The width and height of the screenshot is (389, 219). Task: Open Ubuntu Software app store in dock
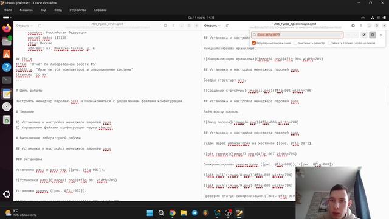coord(7,54)
